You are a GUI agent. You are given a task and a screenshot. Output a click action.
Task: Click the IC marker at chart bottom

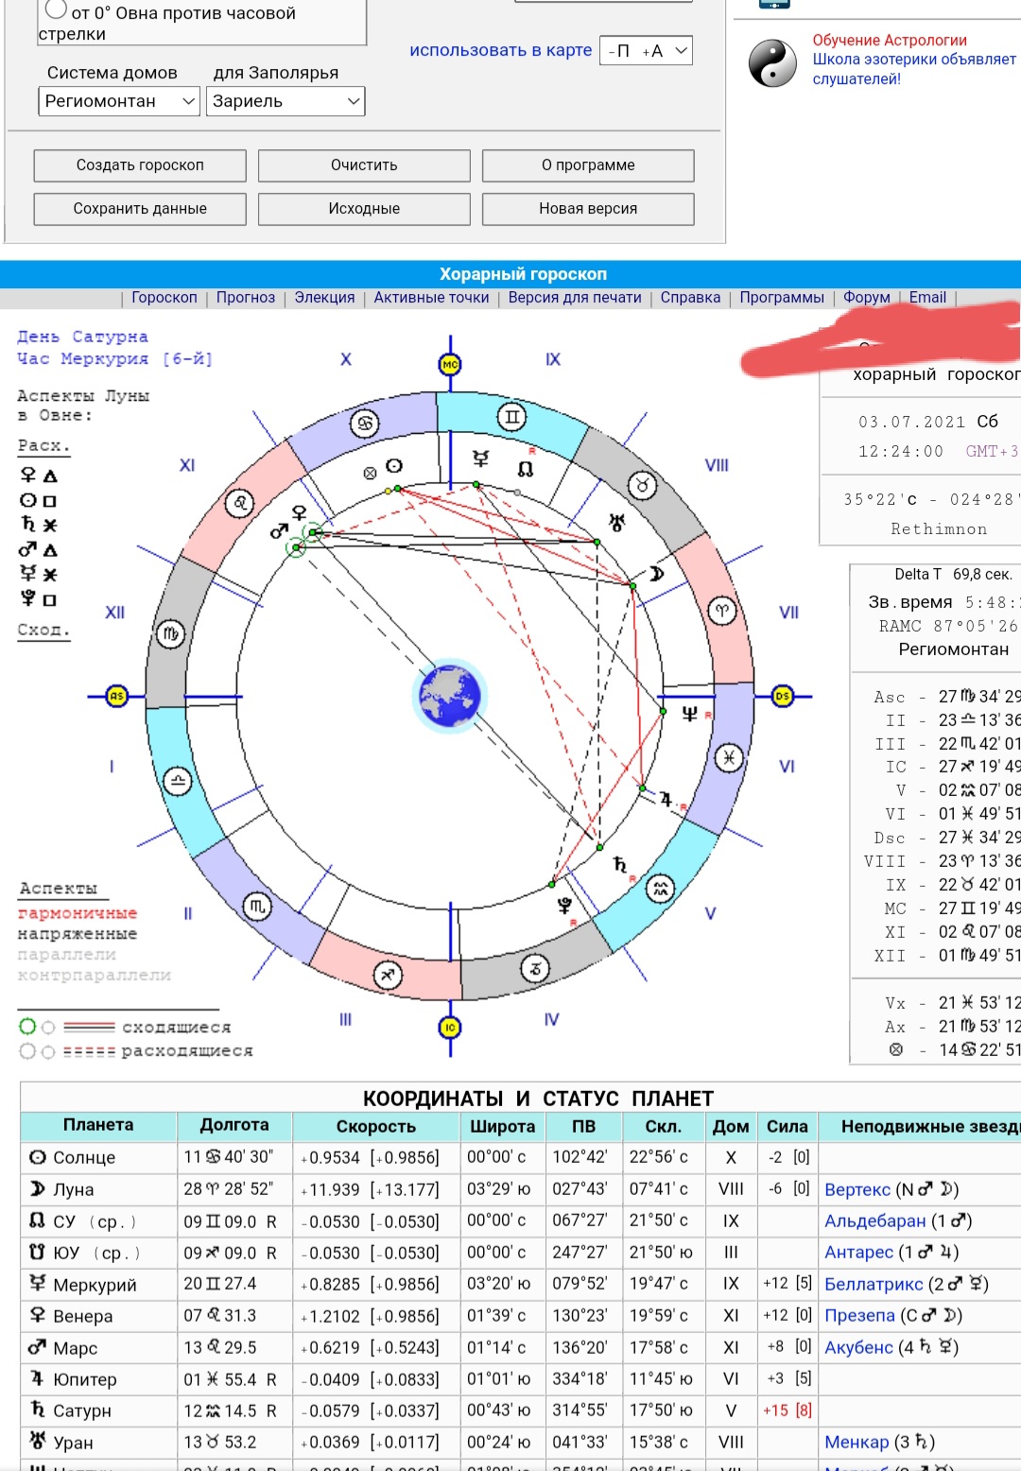[450, 1027]
